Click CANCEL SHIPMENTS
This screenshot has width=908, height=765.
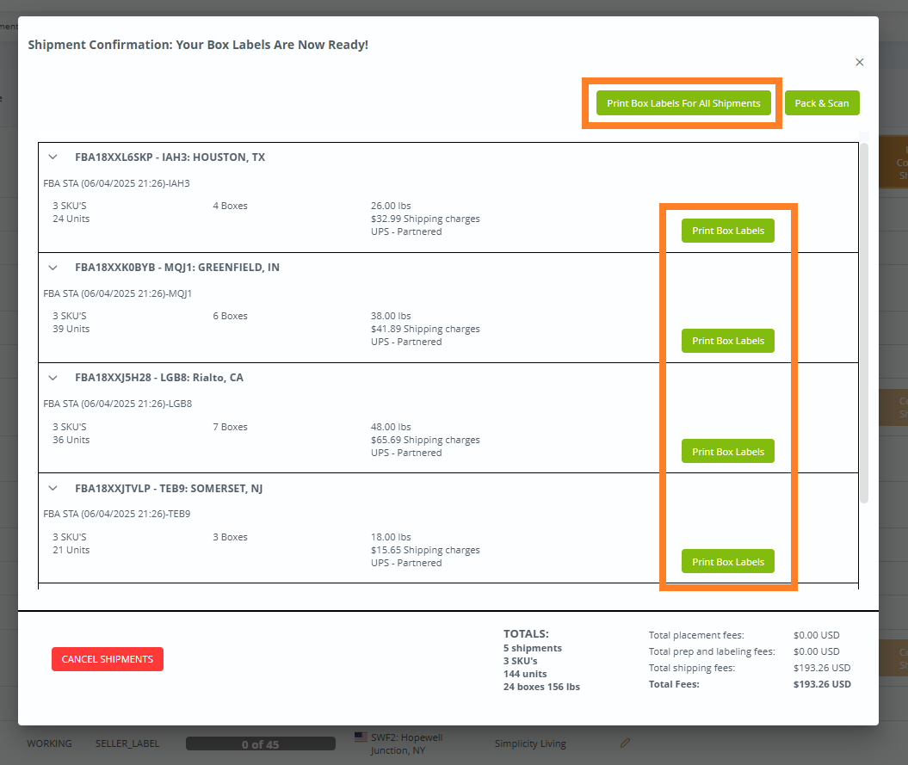[107, 658]
